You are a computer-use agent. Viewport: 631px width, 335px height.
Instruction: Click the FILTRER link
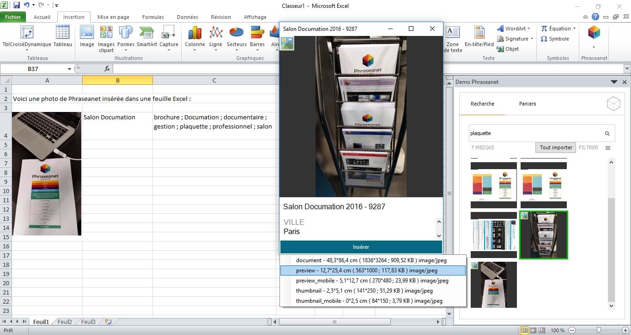[x=589, y=147]
